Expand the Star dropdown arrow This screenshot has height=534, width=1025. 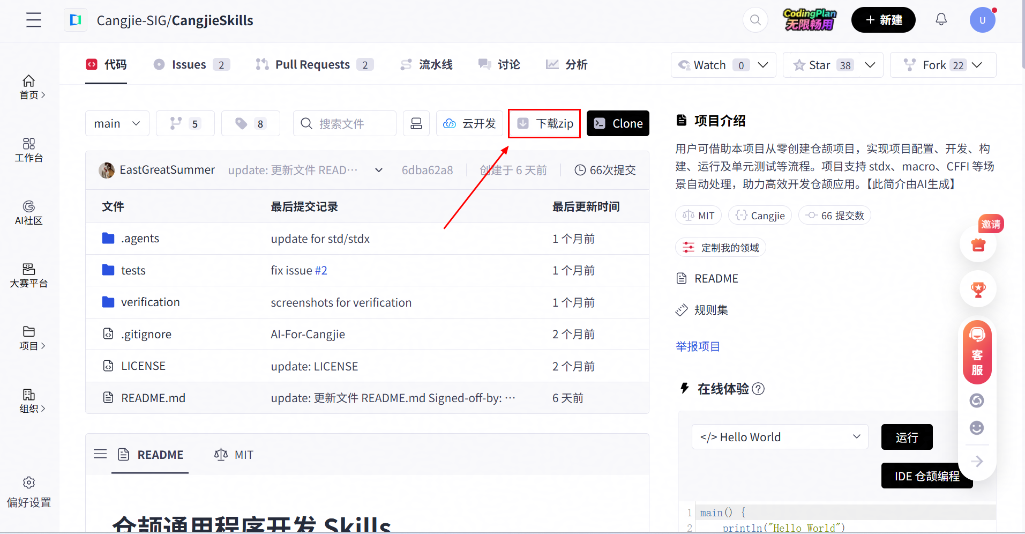(870, 65)
